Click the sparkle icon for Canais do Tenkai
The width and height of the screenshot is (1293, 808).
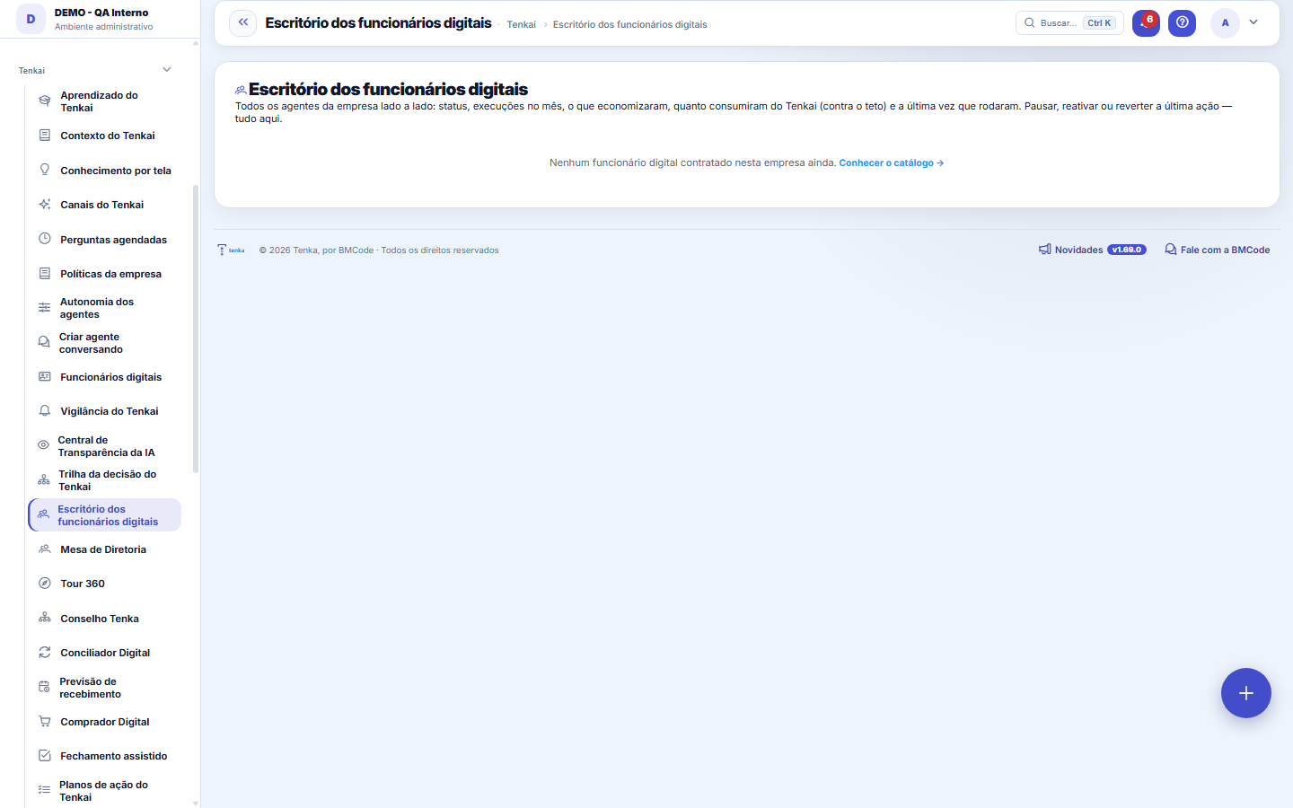pyautogui.click(x=44, y=205)
